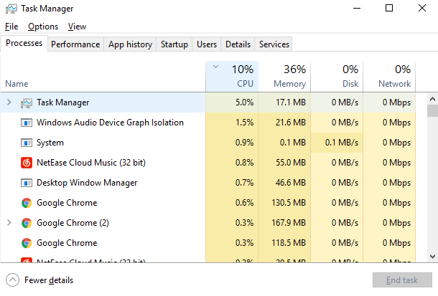Open the Options menu
The image size is (438, 296).
coord(43,27)
